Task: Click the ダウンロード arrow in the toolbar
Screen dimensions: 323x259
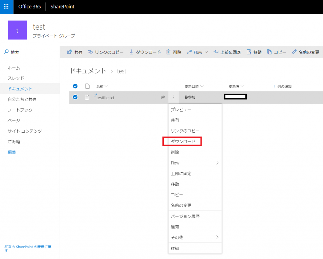Action: (131, 52)
